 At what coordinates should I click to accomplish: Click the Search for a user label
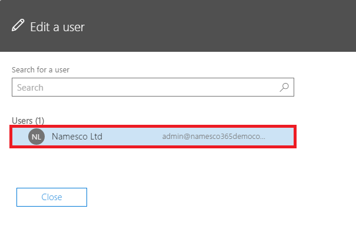(41, 69)
